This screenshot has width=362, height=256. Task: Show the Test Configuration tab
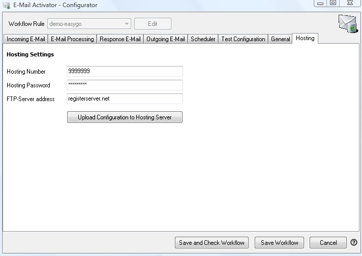click(243, 39)
